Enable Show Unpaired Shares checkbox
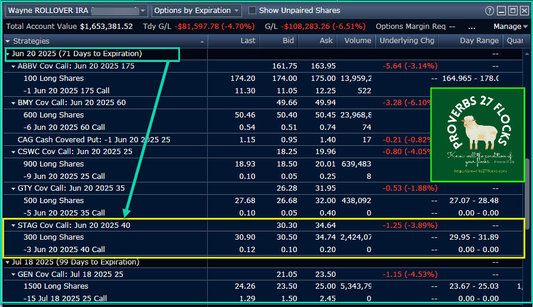Image resolution: width=533 pixels, height=307 pixels. [x=253, y=11]
